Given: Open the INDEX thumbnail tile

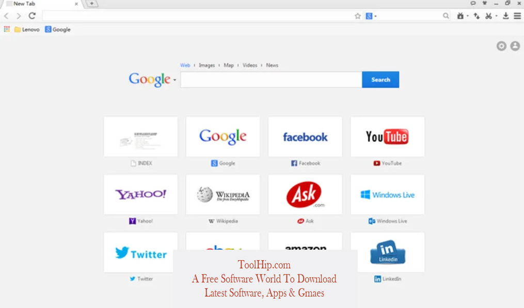Looking at the screenshot, I should coord(141,136).
